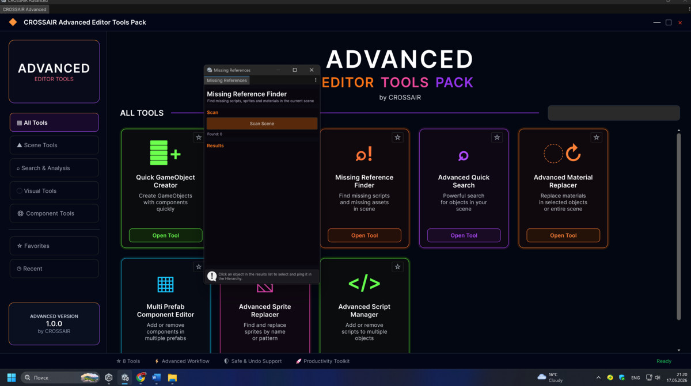Click the "Advanced Sprite Replacer" card title
This screenshot has width=691, height=386.
[x=265, y=311]
